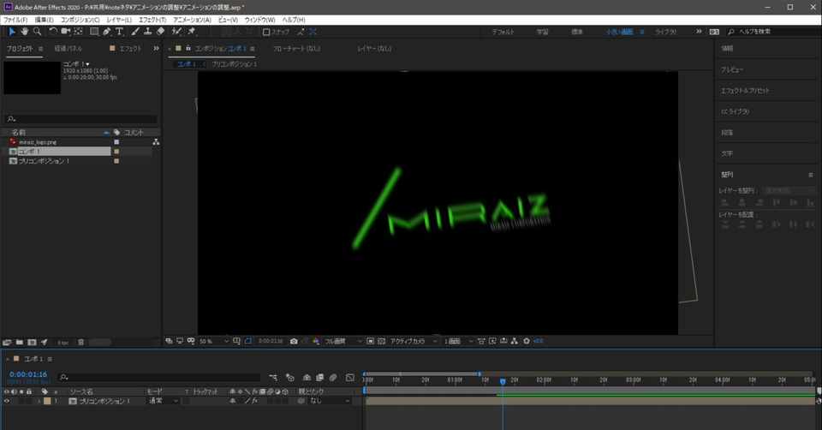
Task: Click the 0:00:01:16 current time display
Action: click(28, 374)
